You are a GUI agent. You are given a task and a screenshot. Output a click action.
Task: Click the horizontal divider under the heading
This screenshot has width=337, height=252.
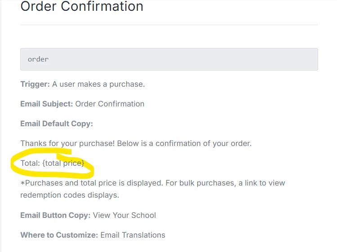click(x=169, y=25)
